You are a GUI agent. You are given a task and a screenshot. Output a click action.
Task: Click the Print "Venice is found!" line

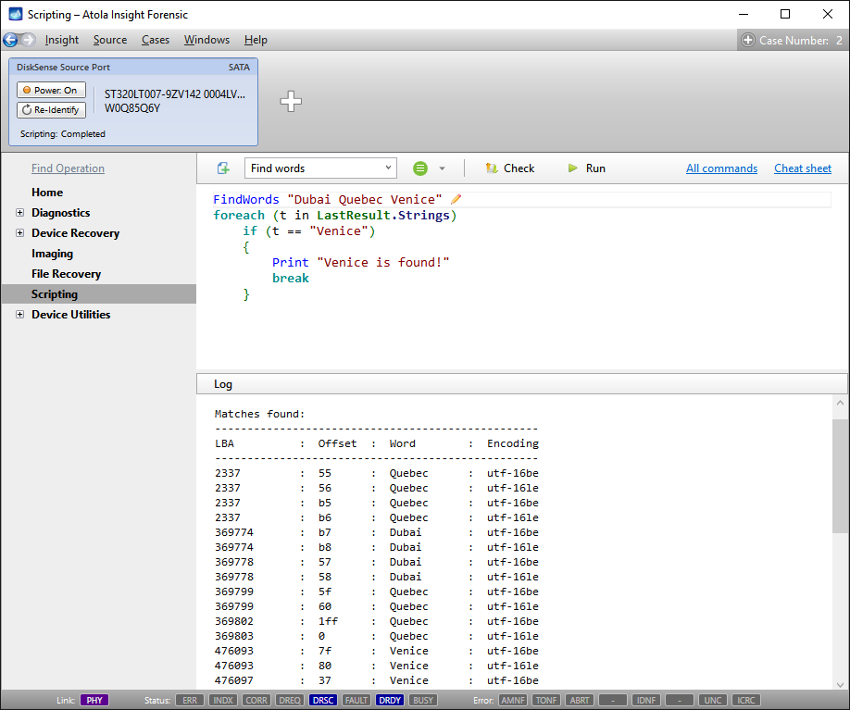pyautogui.click(x=360, y=262)
